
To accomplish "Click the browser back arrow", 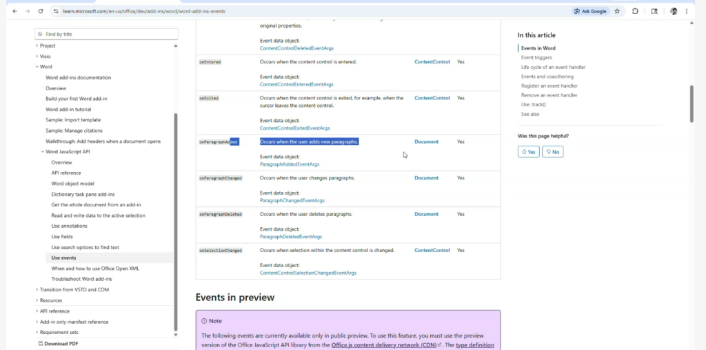I will pyautogui.click(x=14, y=11).
